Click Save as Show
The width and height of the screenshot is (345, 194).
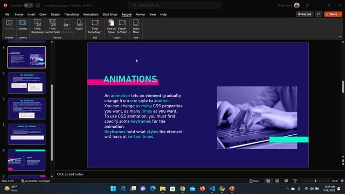point(111,26)
